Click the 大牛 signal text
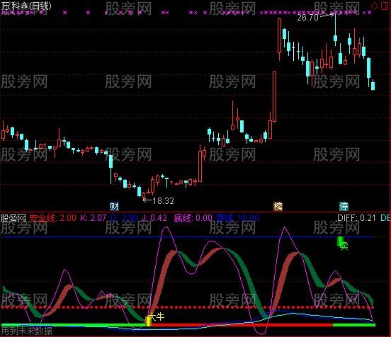Image resolution: width=391 pixels, height=337 pixels. point(157,316)
